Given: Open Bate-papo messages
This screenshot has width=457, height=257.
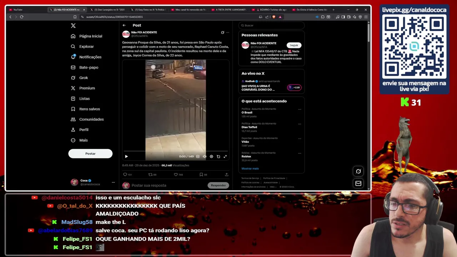Looking at the screenshot, I should pos(85,67).
